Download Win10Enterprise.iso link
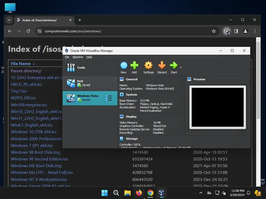This screenshot has width=266, height=199. click(x=29, y=105)
